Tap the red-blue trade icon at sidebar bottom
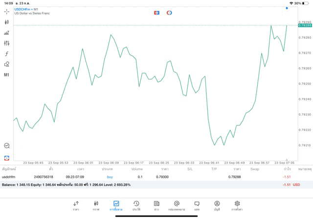The height and width of the screenshot is (219, 313). [6, 158]
